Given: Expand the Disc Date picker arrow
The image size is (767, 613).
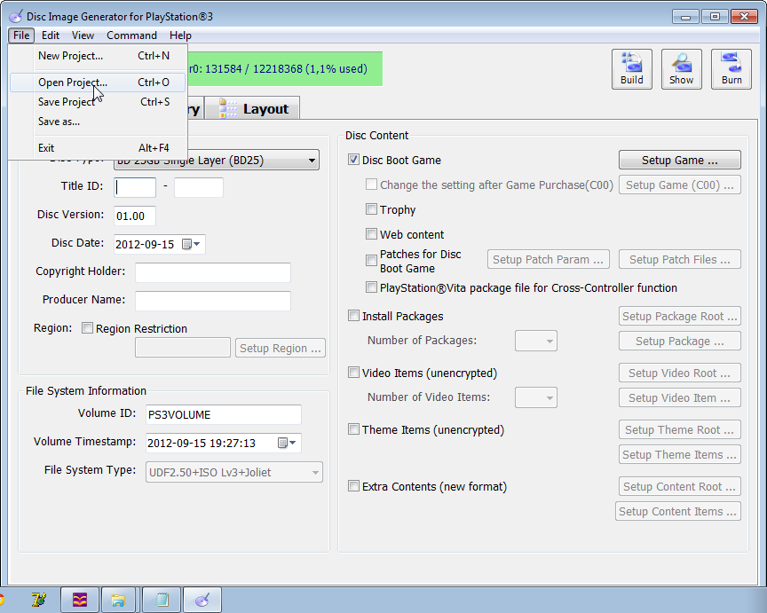Looking at the screenshot, I should 197,244.
